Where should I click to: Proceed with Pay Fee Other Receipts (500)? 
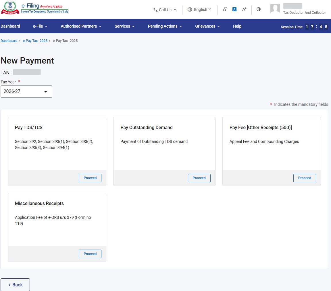tap(305, 178)
